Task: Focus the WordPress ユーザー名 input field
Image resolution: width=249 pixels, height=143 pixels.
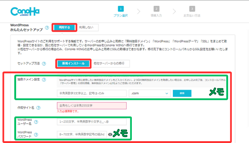Action: coord(92,122)
